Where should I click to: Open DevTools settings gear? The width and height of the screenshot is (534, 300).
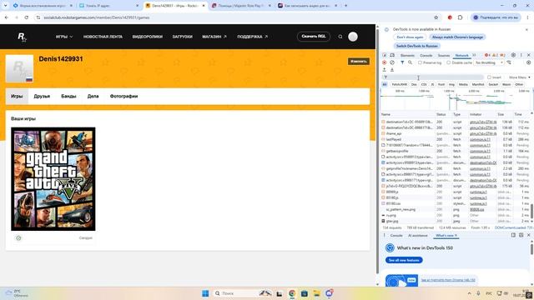[513, 55]
